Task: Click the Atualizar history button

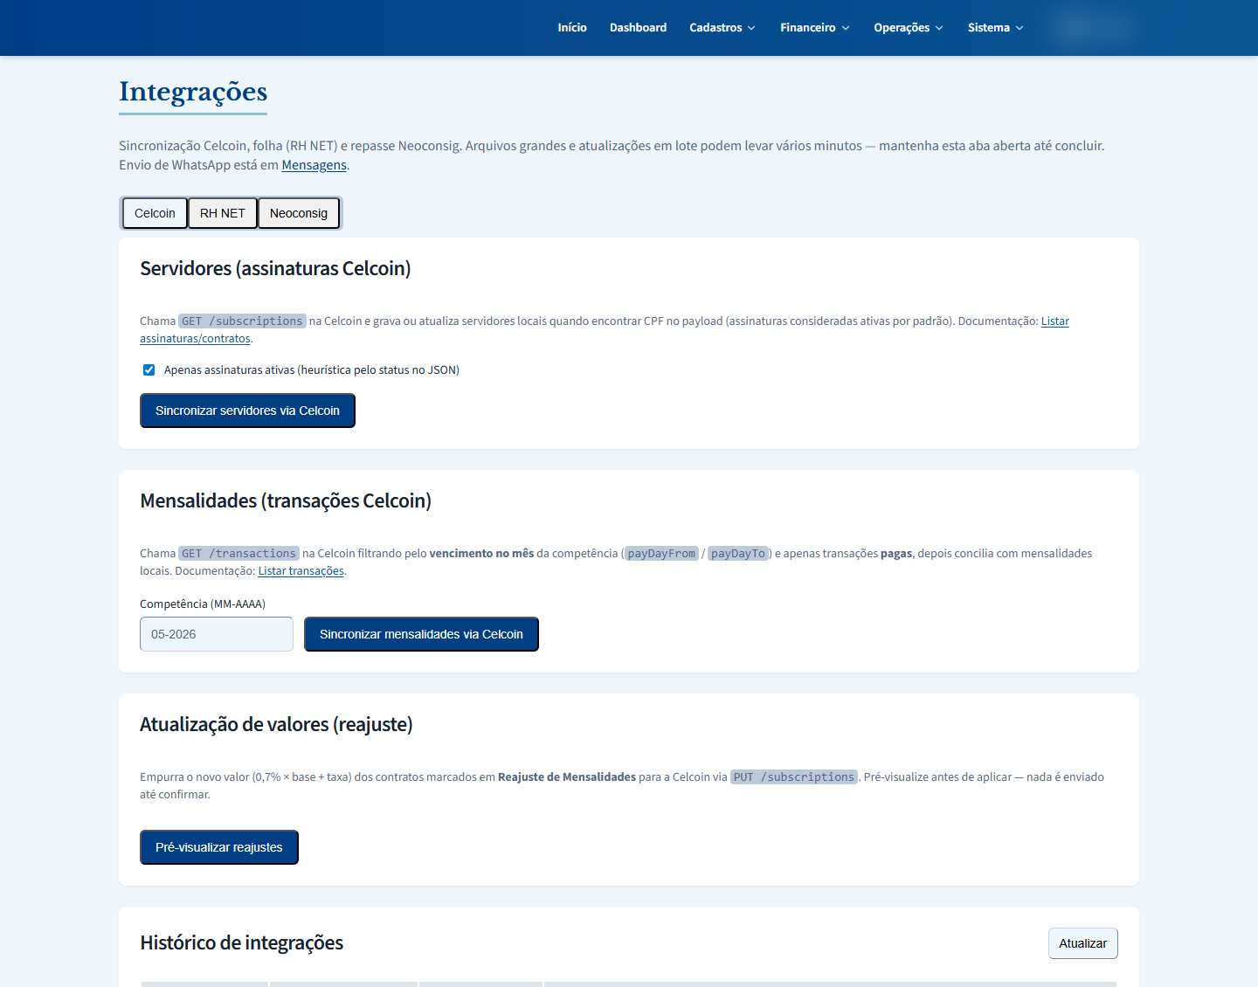Action: [1082, 943]
